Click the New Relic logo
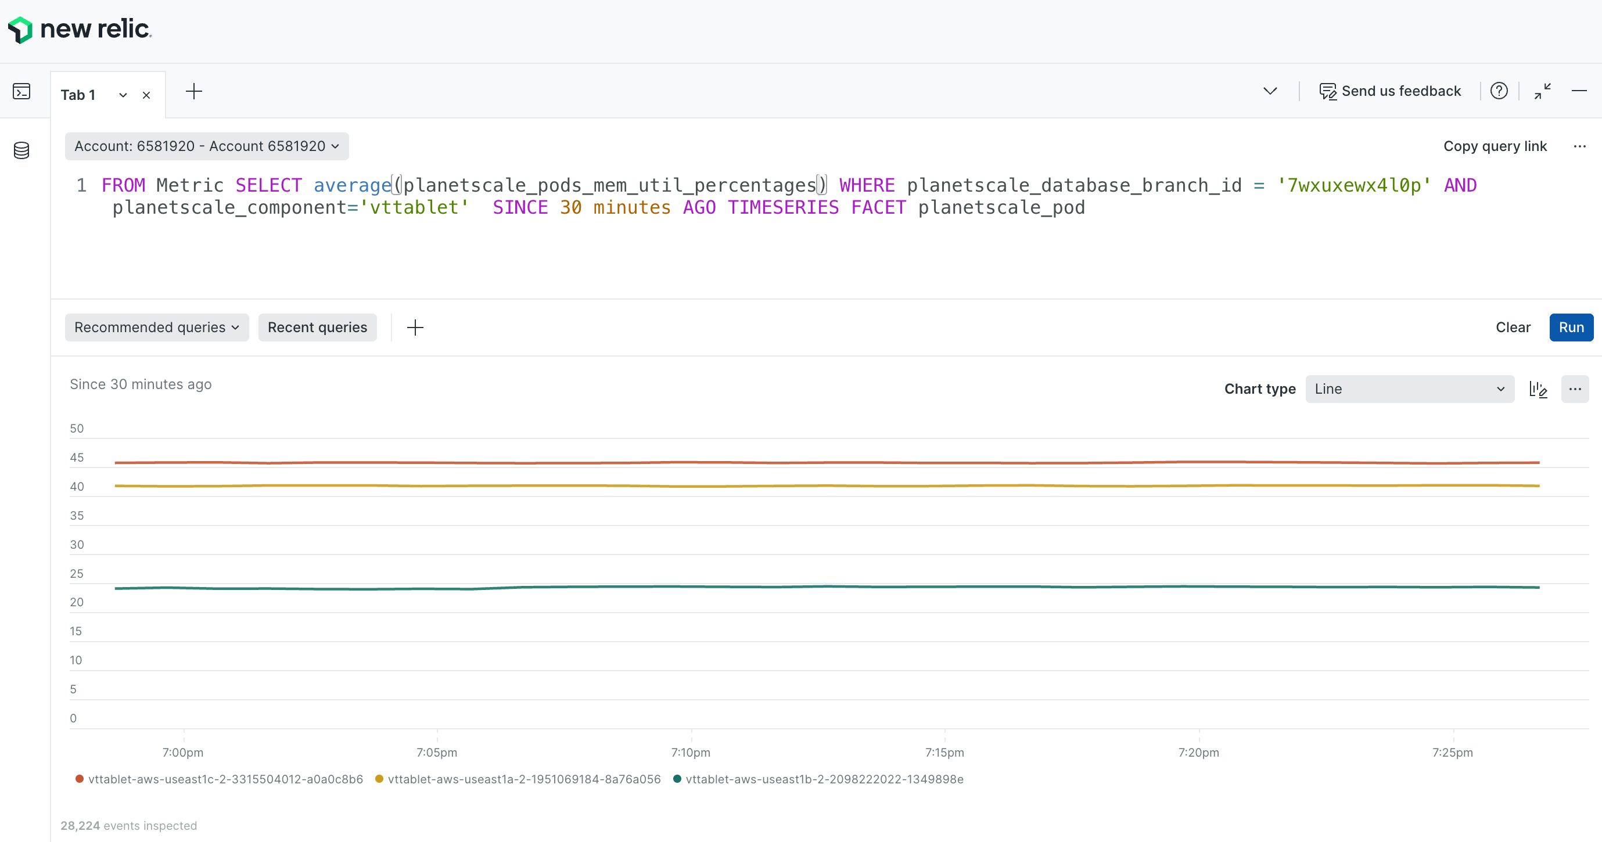Viewport: 1602px width, 842px height. click(x=78, y=28)
